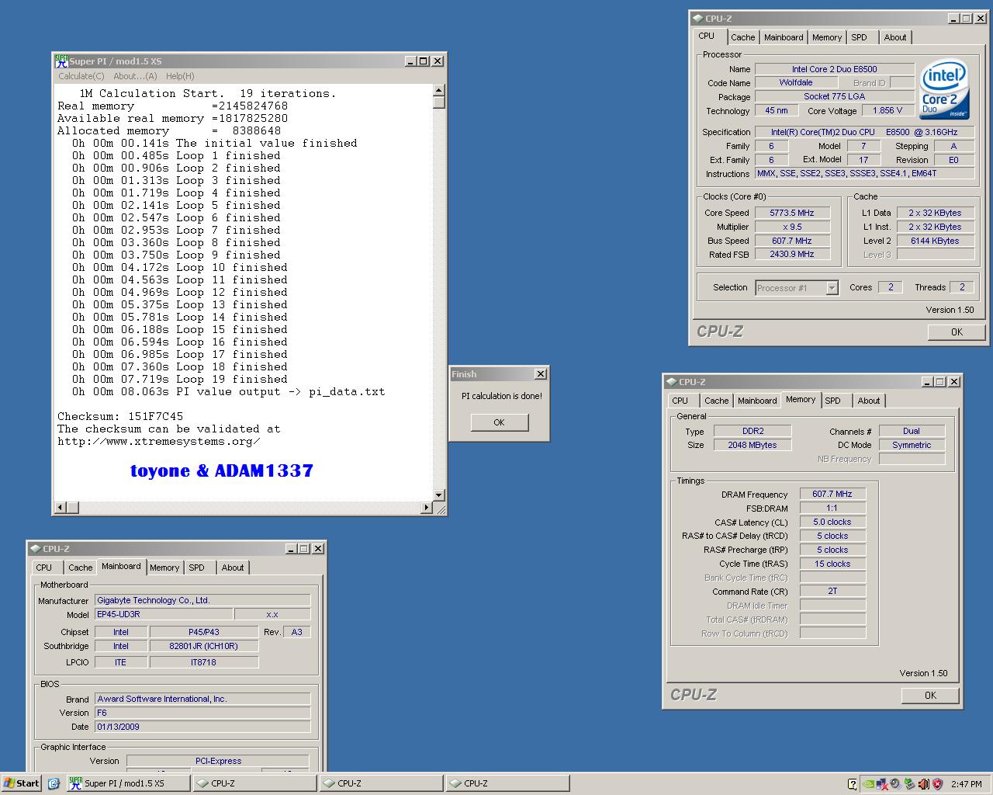Click the title bar icon of the CPU-Z processor window
This screenshot has width=993, height=795.
click(x=697, y=18)
